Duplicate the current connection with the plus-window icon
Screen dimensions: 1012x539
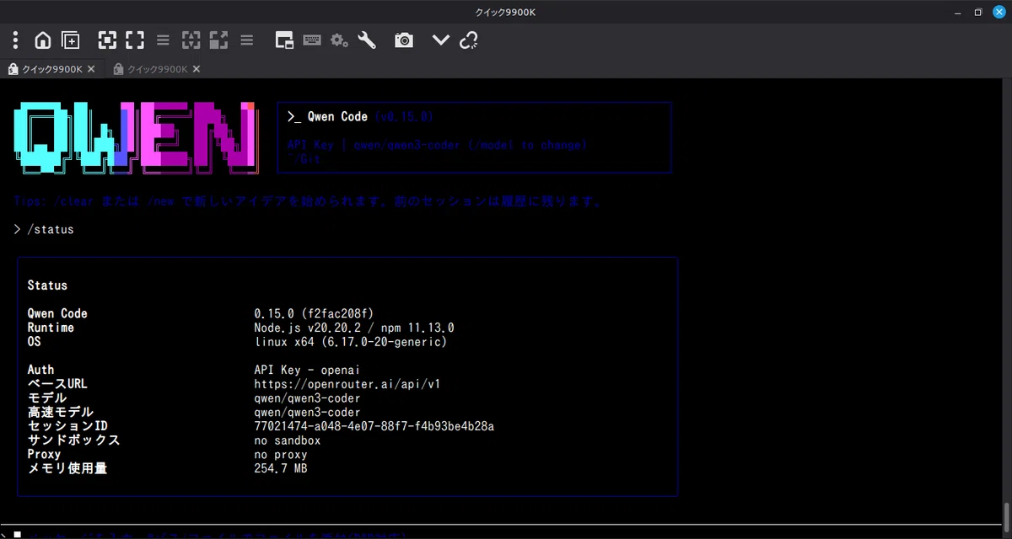[71, 40]
